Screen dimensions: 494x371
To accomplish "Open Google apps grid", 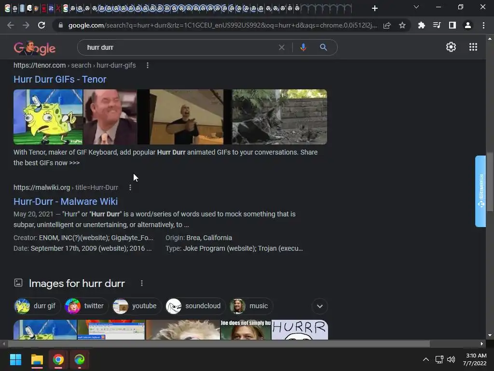I will coord(473,47).
